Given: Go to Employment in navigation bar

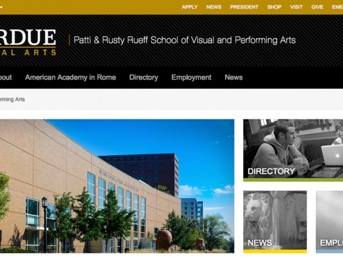Looking at the screenshot, I should [x=191, y=78].
